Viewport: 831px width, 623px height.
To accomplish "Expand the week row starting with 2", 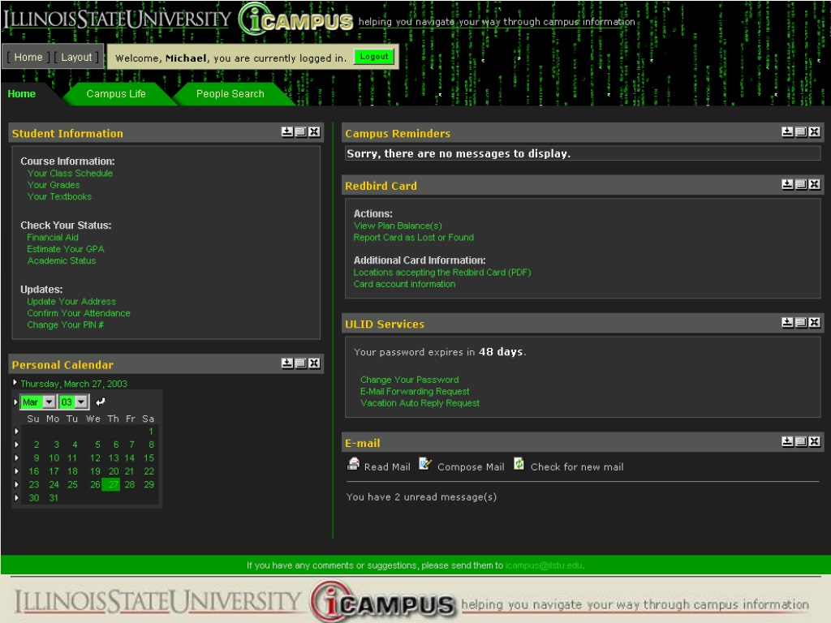I will 16,445.
